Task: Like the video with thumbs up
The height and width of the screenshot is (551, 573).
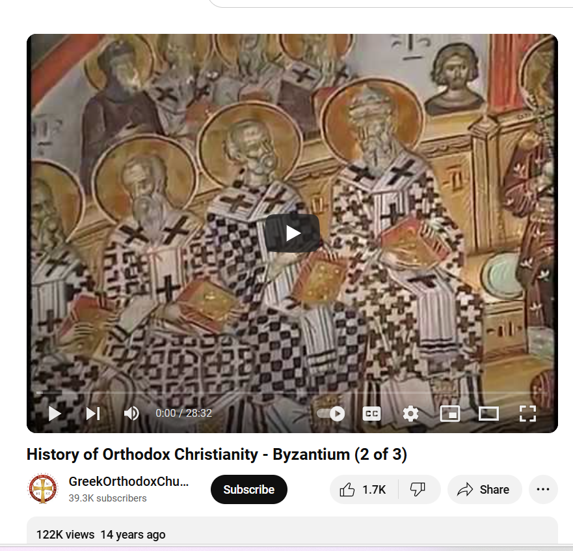Action: (x=364, y=490)
